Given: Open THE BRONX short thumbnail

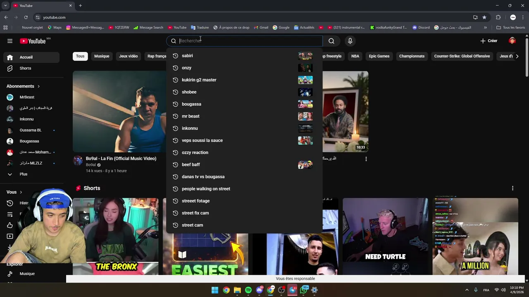Looking at the screenshot, I should tap(116, 236).
